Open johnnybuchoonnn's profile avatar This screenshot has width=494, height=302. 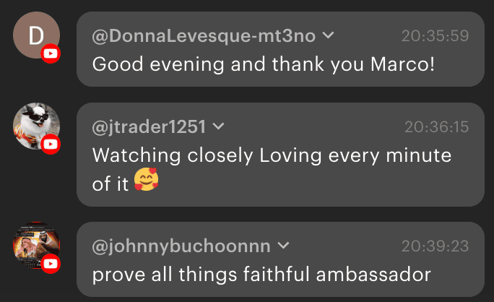tap(34, 246)
